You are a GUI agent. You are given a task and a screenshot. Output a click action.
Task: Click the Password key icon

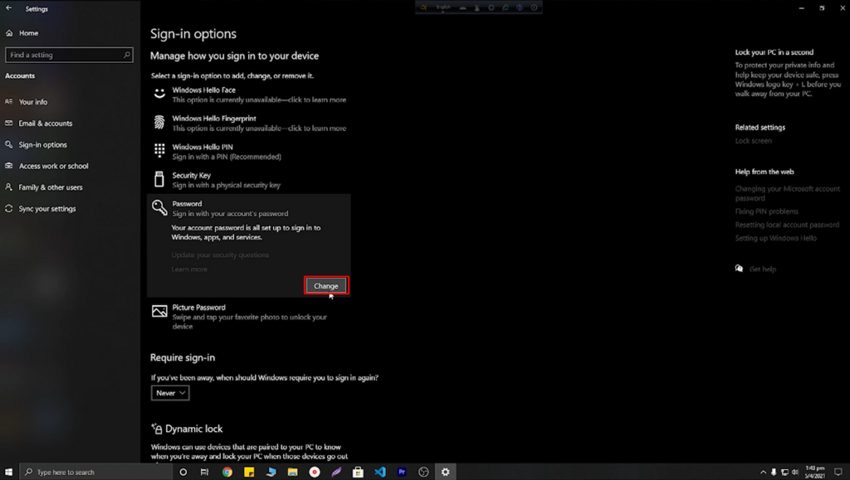point(159,207)
